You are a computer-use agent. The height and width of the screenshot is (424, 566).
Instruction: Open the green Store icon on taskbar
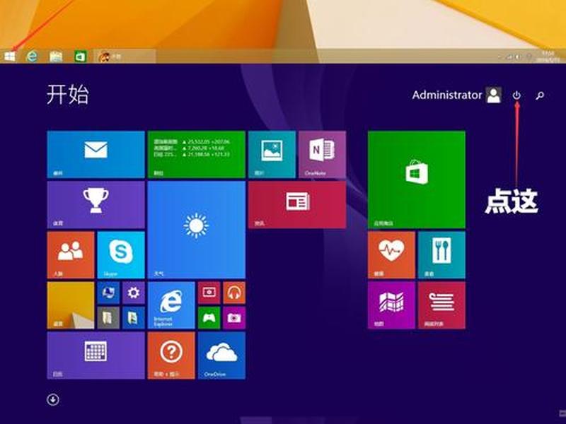[80, 57]
